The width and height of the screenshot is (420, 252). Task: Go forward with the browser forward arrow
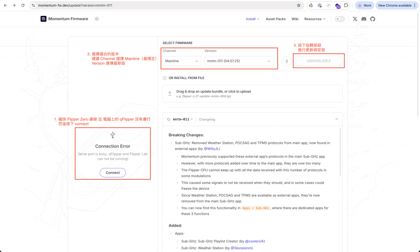coord(14,5)
